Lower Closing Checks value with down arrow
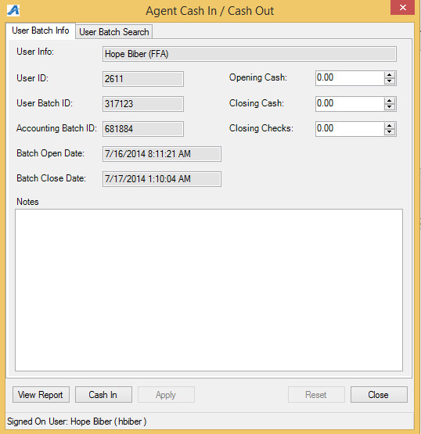Image resolution: width=421 pixels, height=434 pixels. 390,132
